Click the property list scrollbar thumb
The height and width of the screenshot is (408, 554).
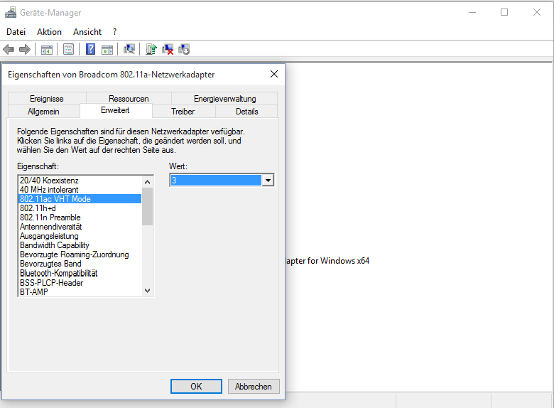click(147, 206)
